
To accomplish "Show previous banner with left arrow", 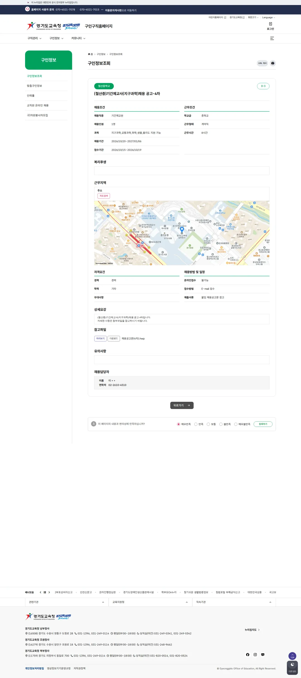I will pos(40,592).
